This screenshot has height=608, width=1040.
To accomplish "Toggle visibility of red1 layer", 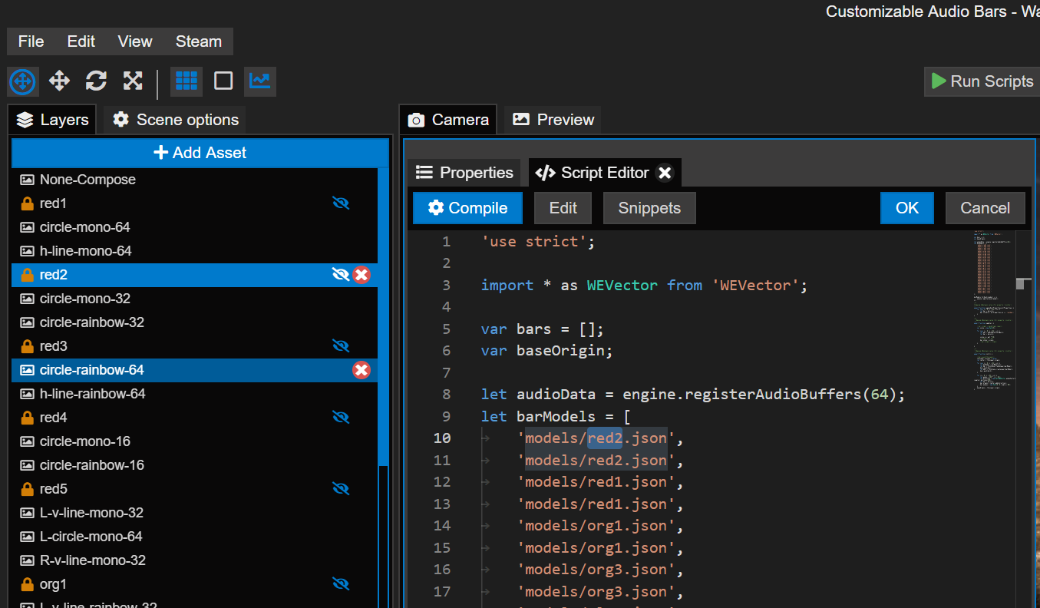I will point(341,203).
